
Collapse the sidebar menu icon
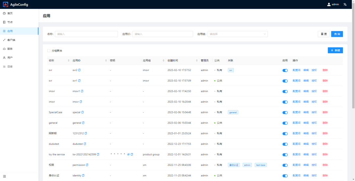tap(4, 176)
